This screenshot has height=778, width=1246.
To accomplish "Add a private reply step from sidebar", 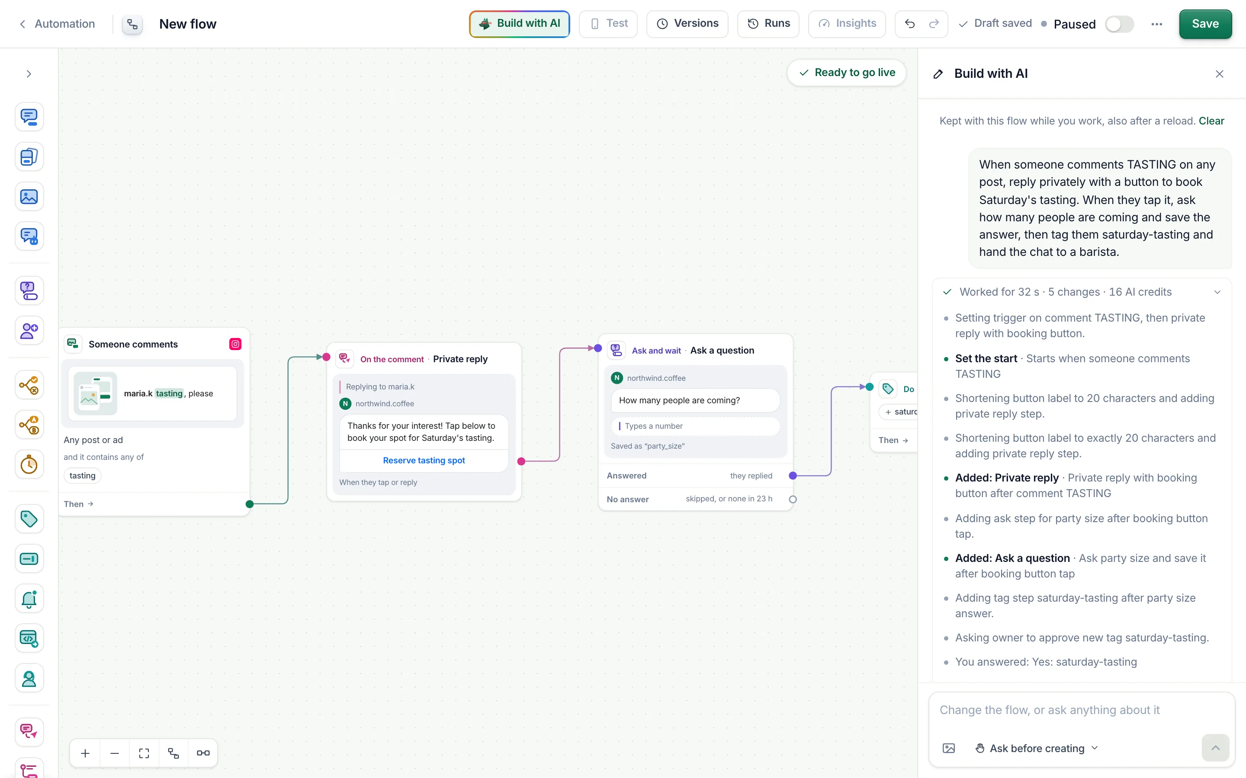I will pos(29,732).
